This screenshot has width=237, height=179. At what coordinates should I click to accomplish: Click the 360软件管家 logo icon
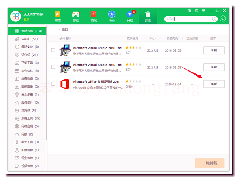point(15,16)
